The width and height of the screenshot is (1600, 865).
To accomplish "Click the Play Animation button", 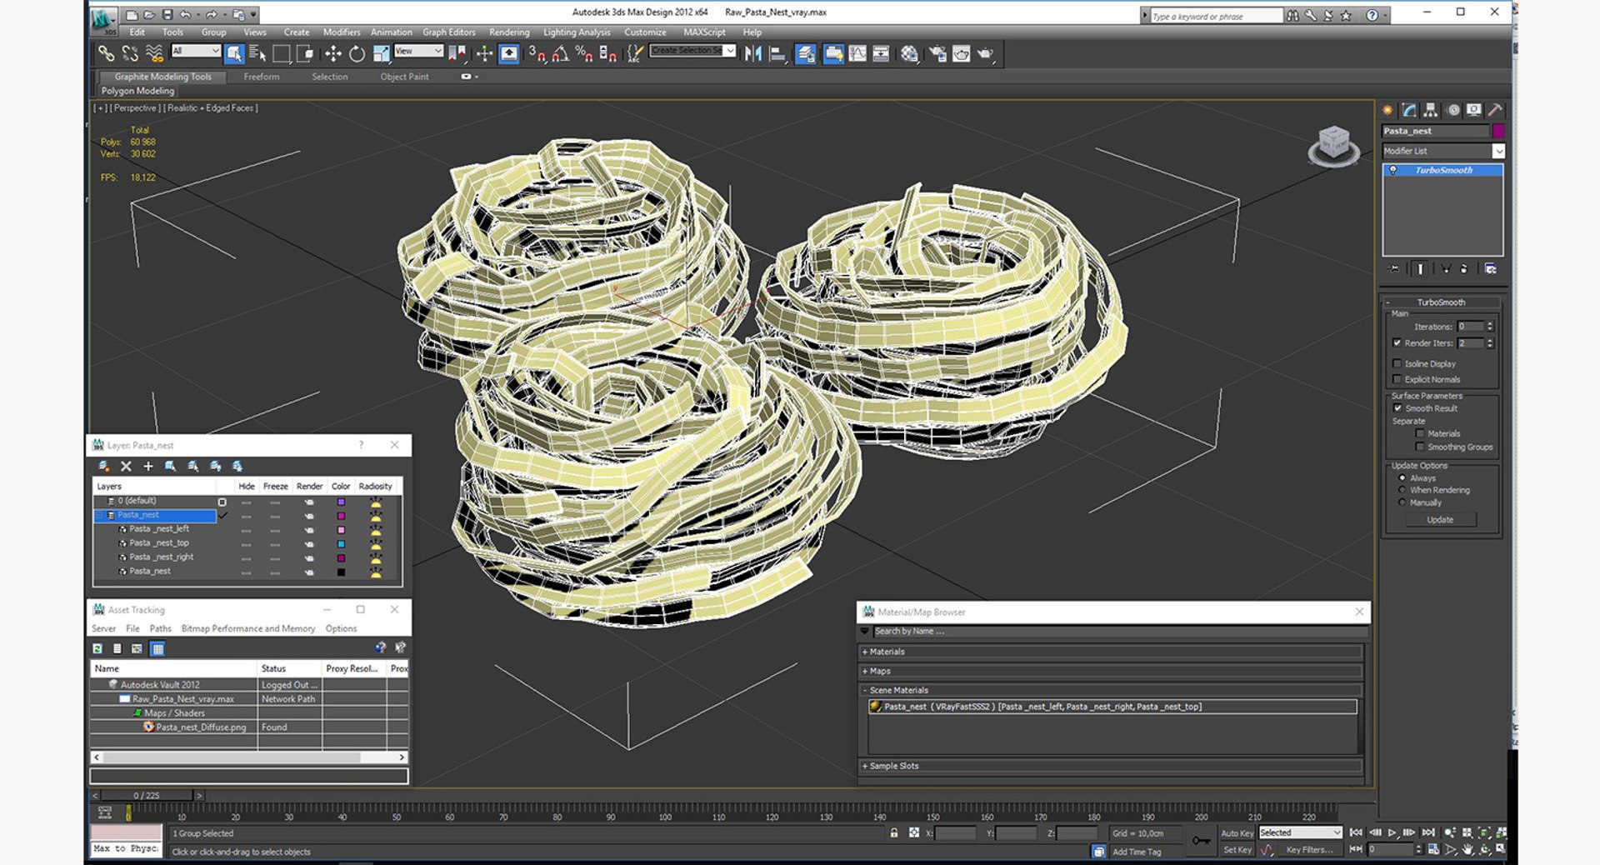I will click(x=1392, y=832).
